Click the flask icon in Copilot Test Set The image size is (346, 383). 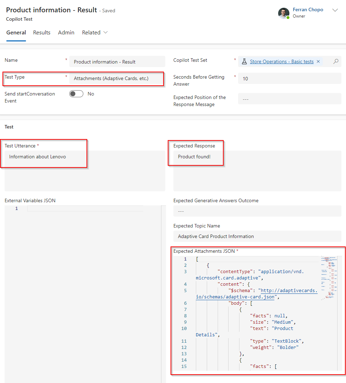(244, 61)
